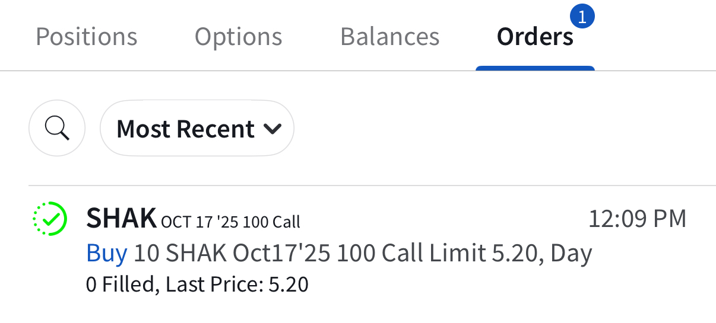This screenshot has height=323, width=716.
Task: Open the Most Recent sort dropdown
Action: [197, 129]
